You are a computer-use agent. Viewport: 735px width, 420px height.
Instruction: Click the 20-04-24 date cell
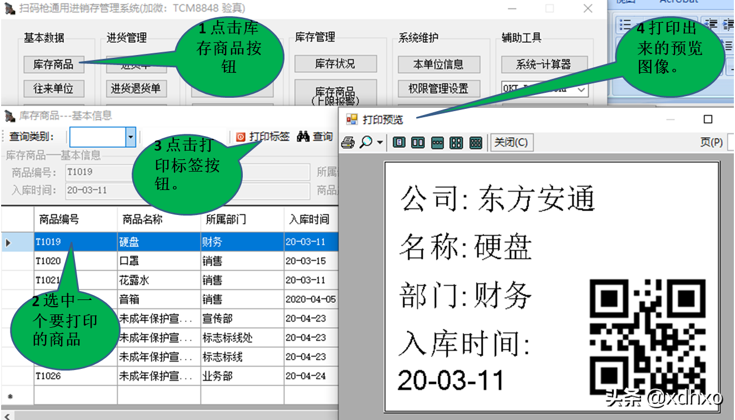coord(311,376)
